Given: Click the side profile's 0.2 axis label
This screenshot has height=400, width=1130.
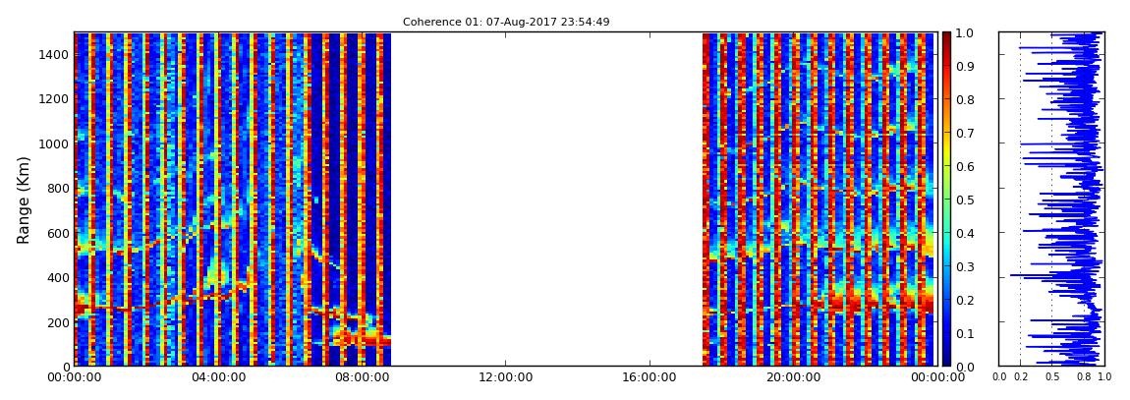Looking at the screenshot, I should click(1020, 377).
